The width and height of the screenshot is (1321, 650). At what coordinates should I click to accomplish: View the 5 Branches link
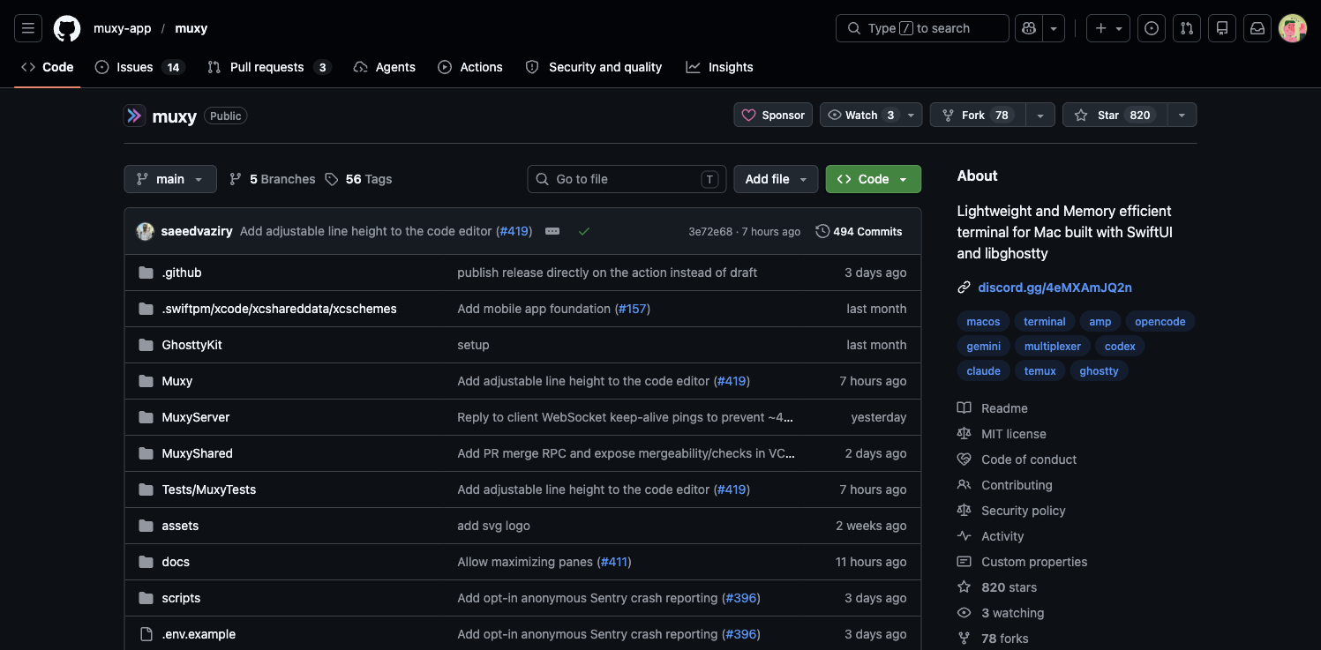272,179
